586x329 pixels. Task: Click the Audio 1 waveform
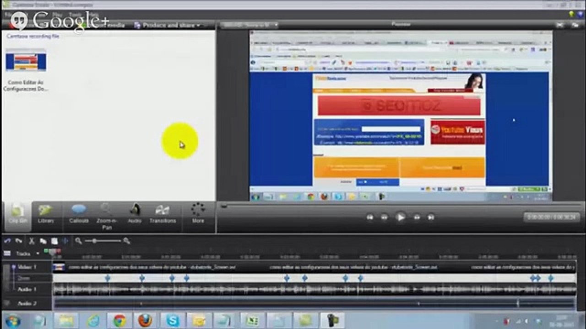click(315, 289)
